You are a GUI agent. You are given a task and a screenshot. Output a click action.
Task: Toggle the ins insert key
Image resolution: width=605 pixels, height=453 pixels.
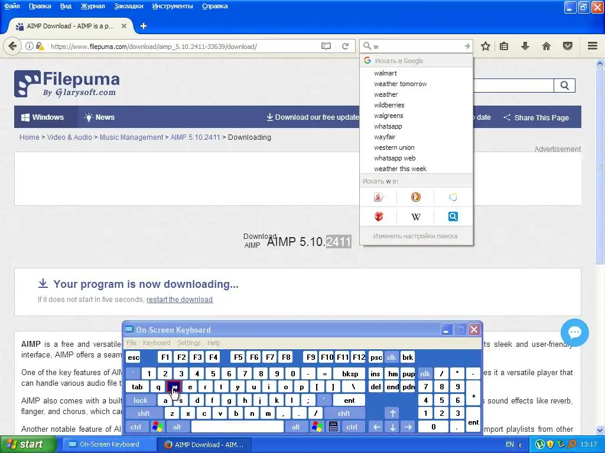(x=375, y=373)
